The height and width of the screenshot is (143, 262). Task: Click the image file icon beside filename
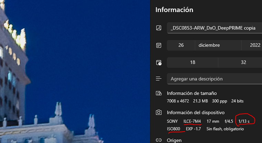click(159, 28)
